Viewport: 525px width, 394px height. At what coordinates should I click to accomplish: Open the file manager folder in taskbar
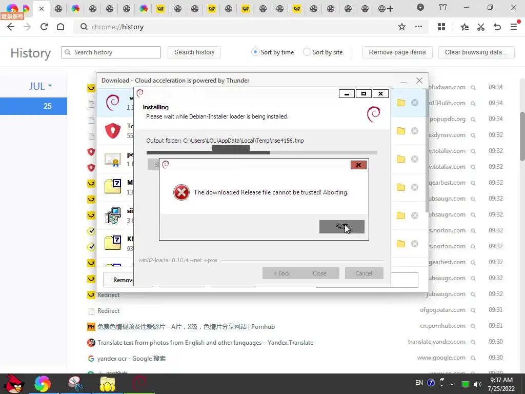click(107, 384)
